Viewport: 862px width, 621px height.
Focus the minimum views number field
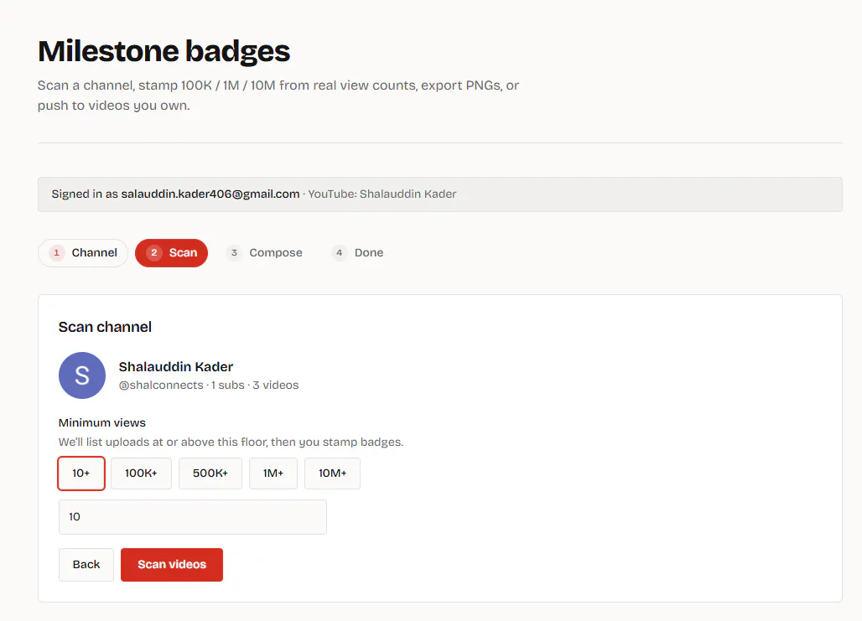click(192, 516)
